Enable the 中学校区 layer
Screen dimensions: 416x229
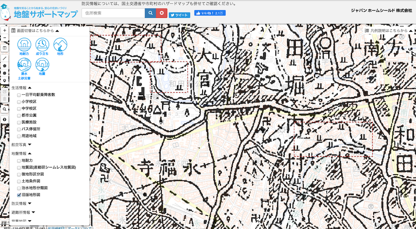click(x=19, y=108)
